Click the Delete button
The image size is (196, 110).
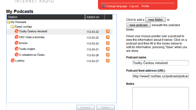[105, 107]
